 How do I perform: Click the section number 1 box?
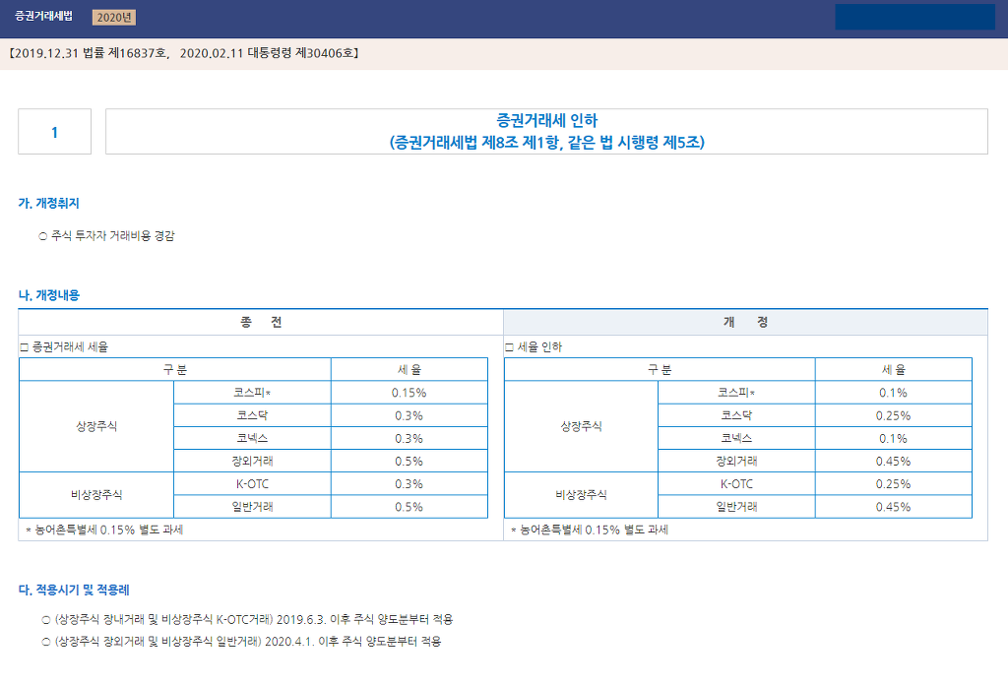pos(55,132)
